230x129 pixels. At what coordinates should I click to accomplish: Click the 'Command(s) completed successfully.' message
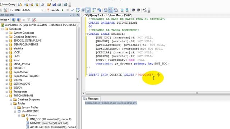pyautogui.click(x=111, y=103)
